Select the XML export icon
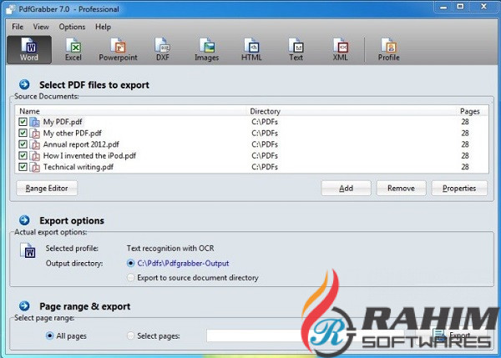The height and width of the screenshot is (358, 501). point(341,49)
